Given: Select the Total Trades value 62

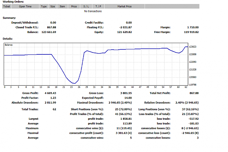Looking at the screenshot, I should point(54,109).
